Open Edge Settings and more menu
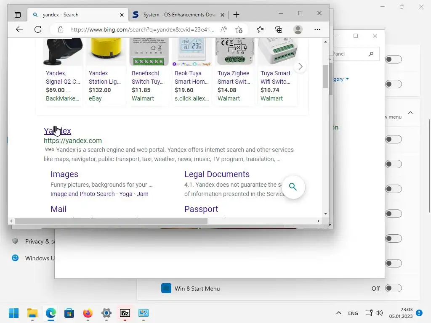 (317, 29)
